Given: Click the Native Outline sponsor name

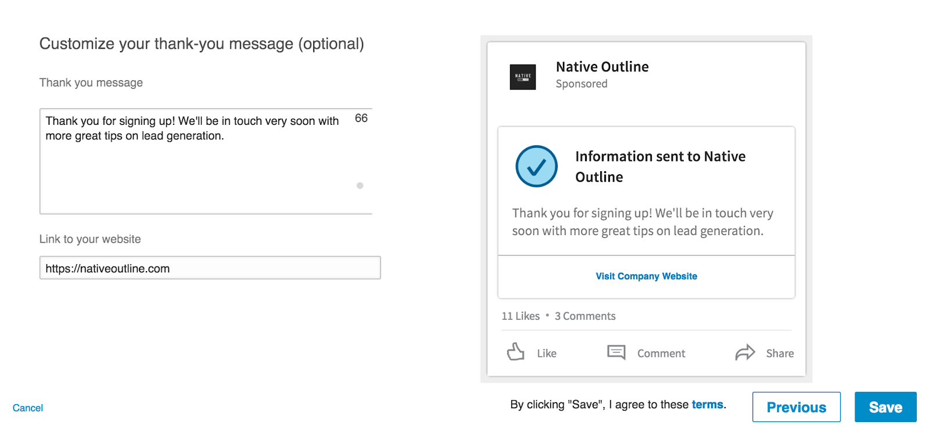Looking at the screenshot, I should pos(601,66).
